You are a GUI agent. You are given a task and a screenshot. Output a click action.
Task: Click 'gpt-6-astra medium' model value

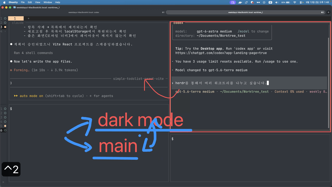214,32
